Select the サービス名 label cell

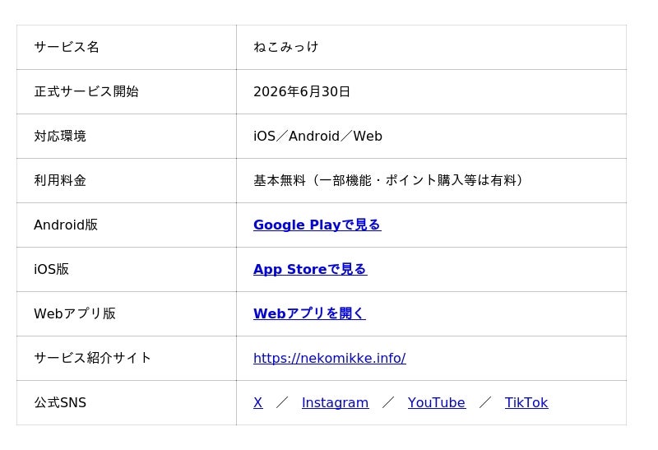click(x=127, y=47)
